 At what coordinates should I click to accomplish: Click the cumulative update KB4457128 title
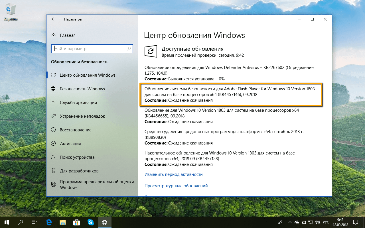220,156
